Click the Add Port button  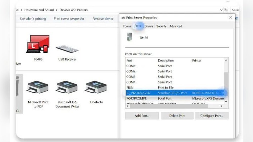pos(142,116)
